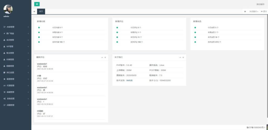
Task: Click the 会员管理 user icon
Action: pos(4,40)
